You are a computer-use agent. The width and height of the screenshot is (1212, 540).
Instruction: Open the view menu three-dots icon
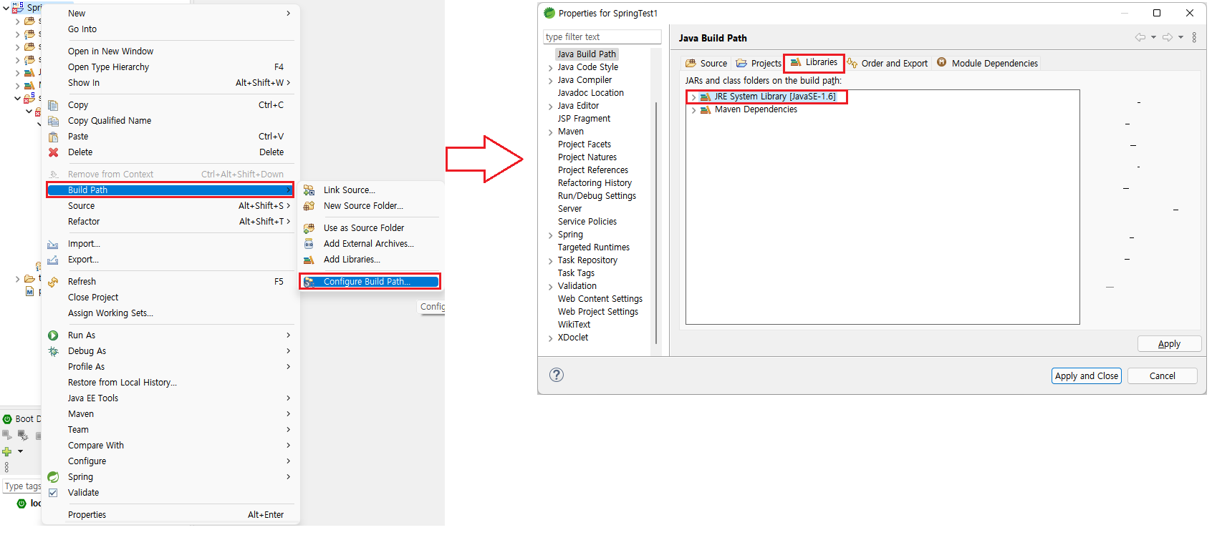(x=1194, y=37)
